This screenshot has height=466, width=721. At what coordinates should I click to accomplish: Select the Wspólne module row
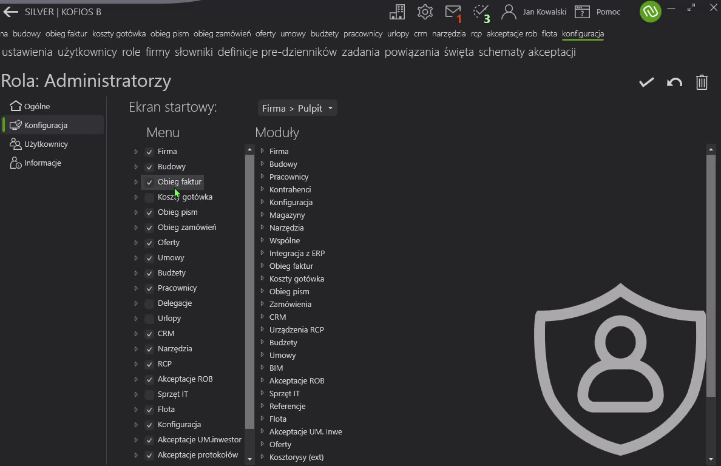click(285, 240)
